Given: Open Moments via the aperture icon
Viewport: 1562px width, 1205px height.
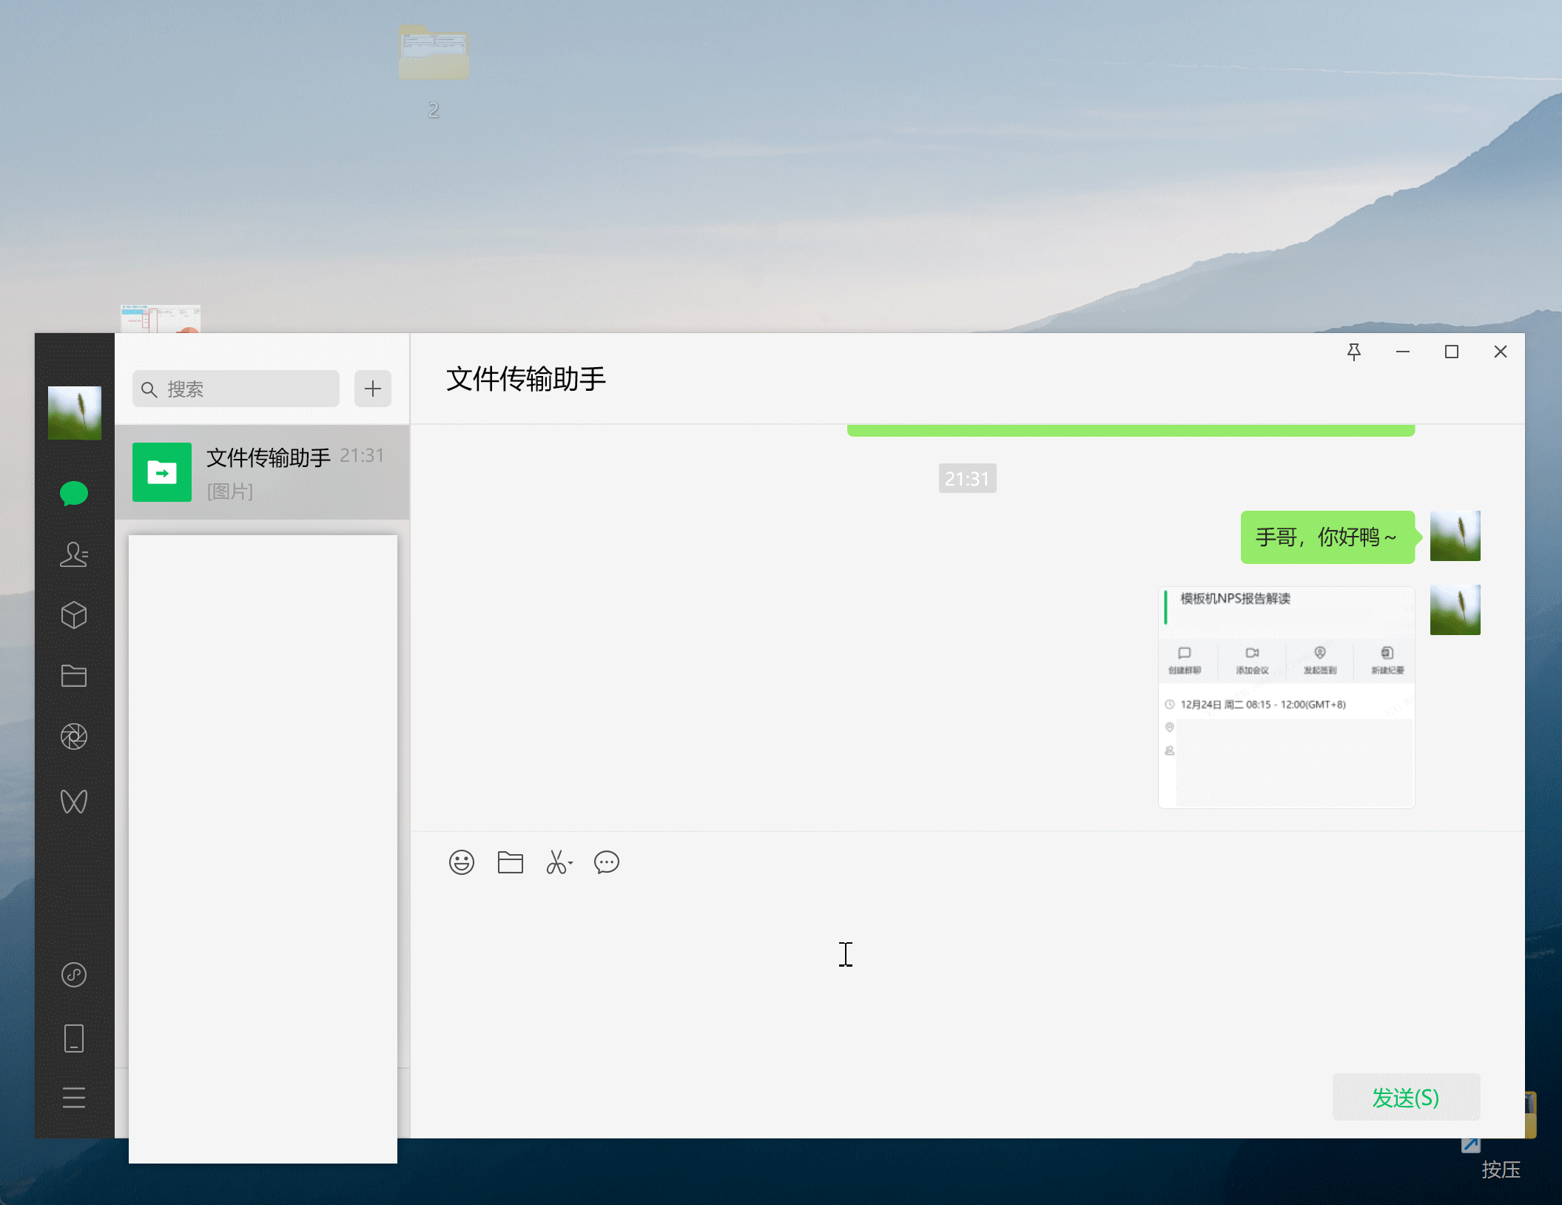Looking at the screenshot, I should 74,736.
